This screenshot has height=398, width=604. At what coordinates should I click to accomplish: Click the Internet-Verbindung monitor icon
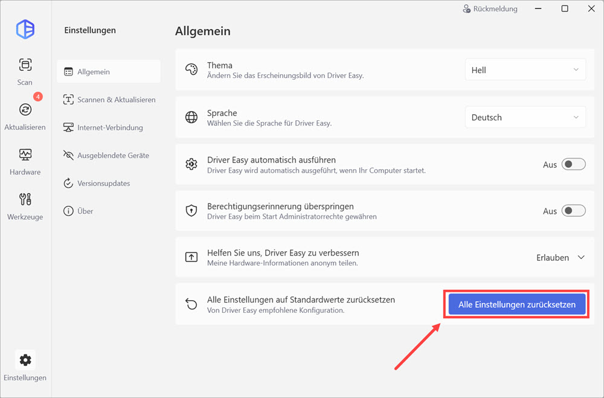pos(69,127)
